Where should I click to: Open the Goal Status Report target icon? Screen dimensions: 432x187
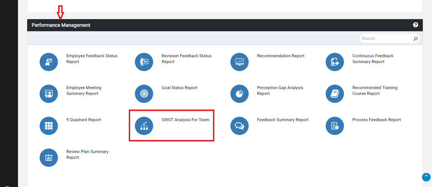pos(144,94)
